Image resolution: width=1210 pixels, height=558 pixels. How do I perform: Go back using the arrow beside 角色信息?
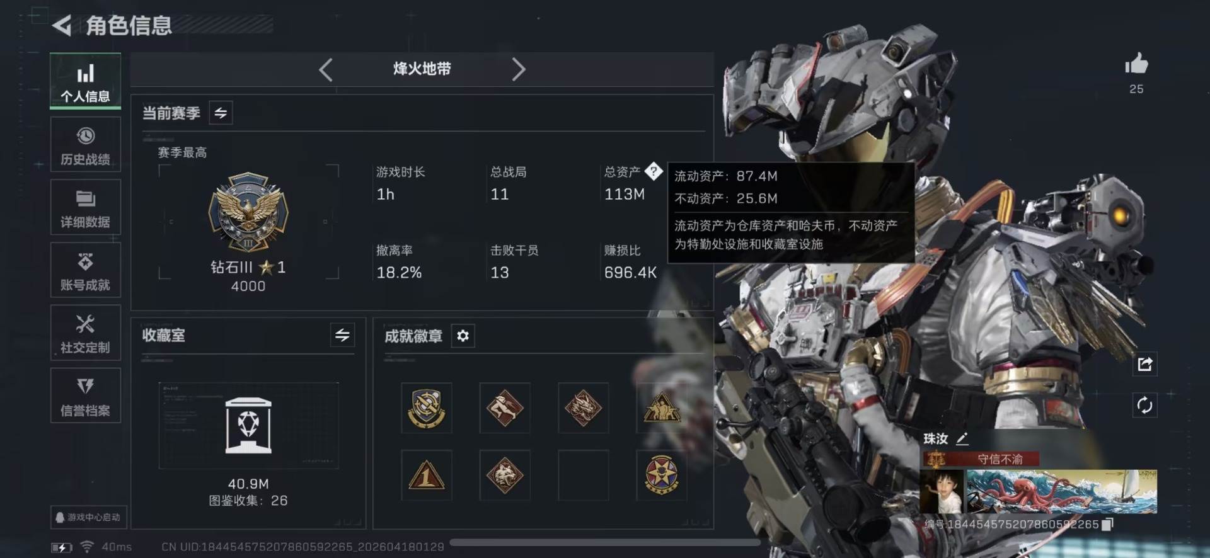[x=62, y=25]
